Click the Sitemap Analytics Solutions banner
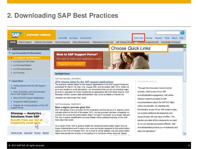 (29, 118)
